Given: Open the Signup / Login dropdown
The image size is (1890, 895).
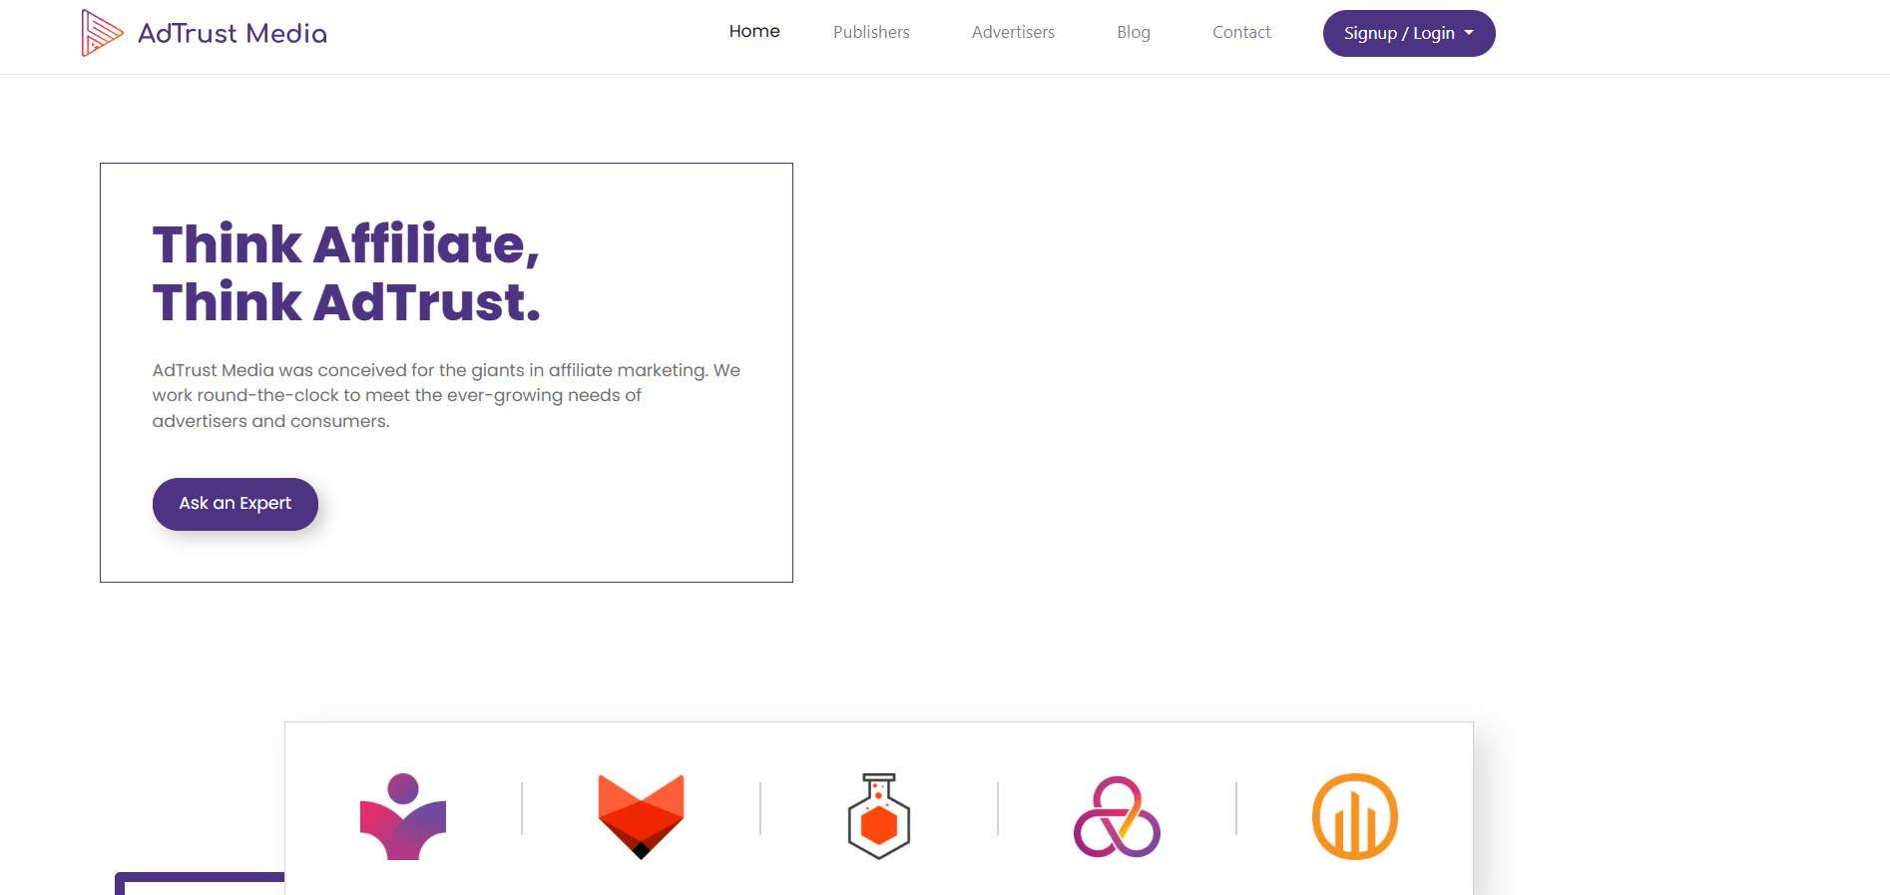Looking at the screenshot, I should point(1399,33).
